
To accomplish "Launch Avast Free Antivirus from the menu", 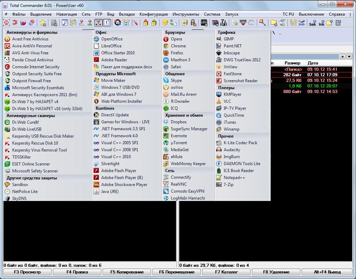I will 30,39.
